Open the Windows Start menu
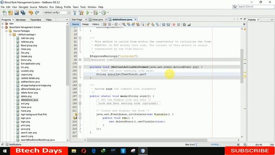Image resolution: width=275 pixels, height=155 pixels. pos(5,151)
